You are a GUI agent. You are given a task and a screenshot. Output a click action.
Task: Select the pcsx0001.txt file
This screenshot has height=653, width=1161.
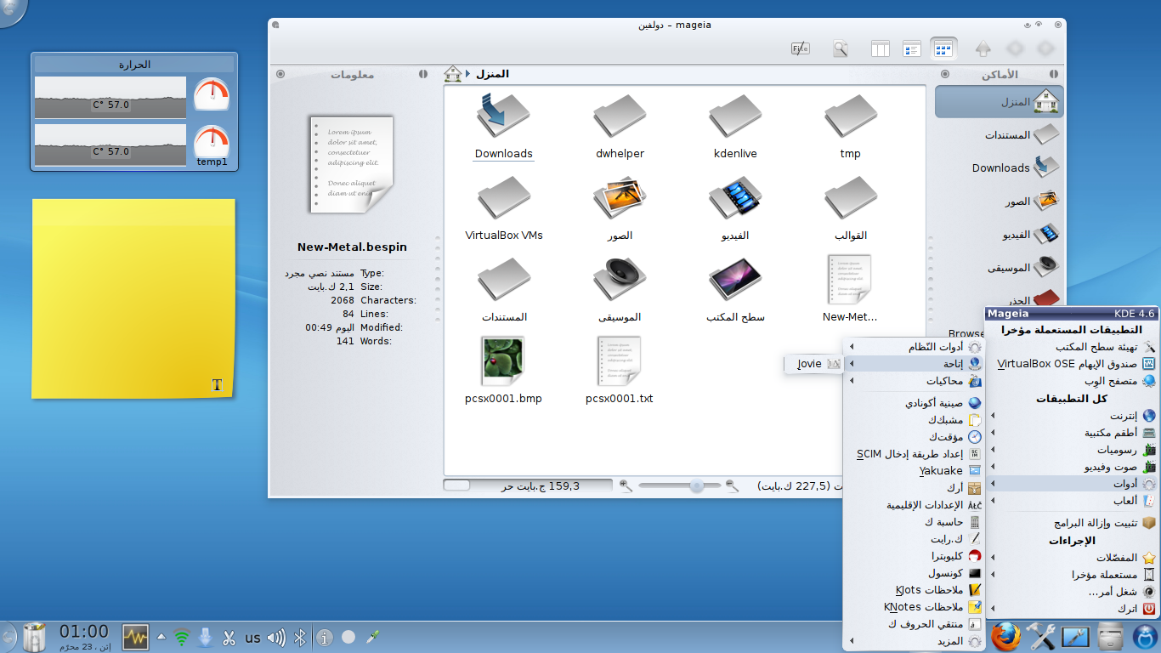[620, 370]
